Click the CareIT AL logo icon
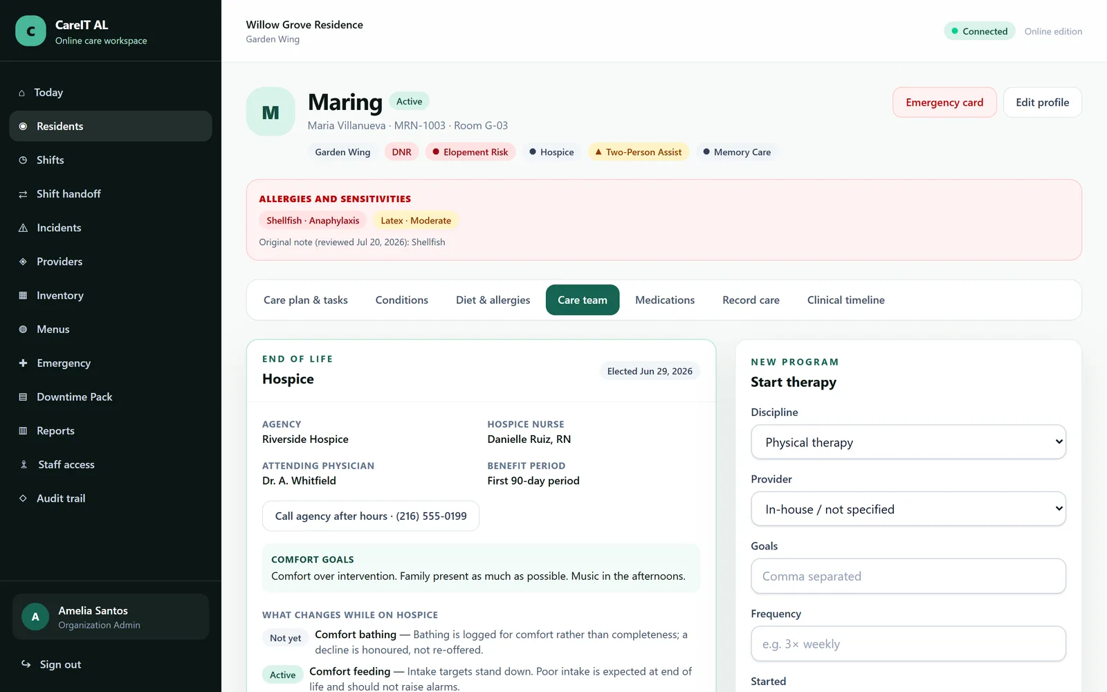Viewport: 1107px width, 692px height. (30, 31)
